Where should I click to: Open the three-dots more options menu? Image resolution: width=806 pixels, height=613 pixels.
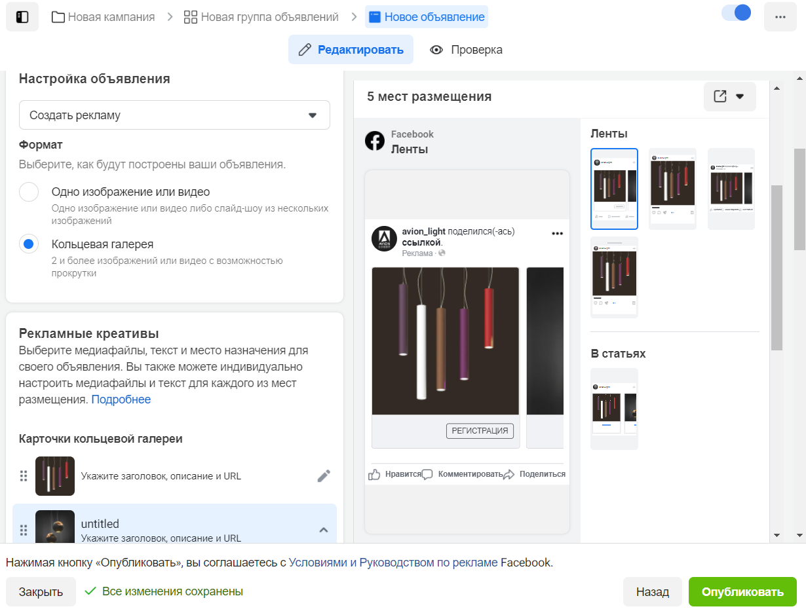coord(780,17)
